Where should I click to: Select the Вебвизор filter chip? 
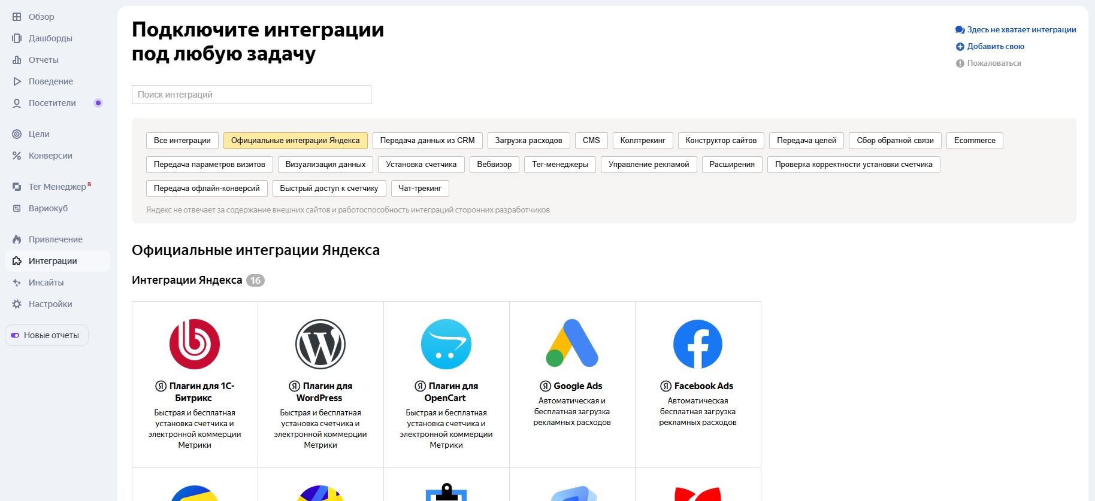click(x=494, y=165)
